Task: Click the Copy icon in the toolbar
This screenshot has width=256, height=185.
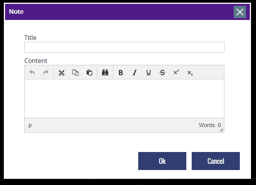Action: coord(75,73)
